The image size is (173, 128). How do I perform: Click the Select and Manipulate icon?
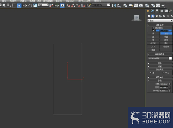pyautogui.click(x=57, y=5)
